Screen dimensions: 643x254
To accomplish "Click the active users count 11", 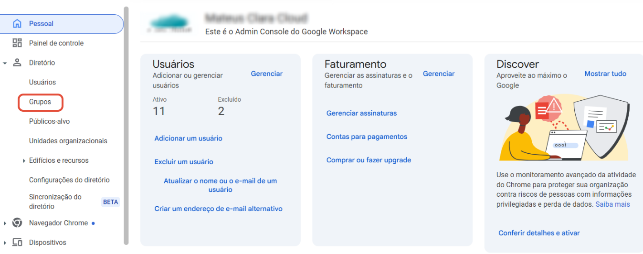I will coord(159,111).
